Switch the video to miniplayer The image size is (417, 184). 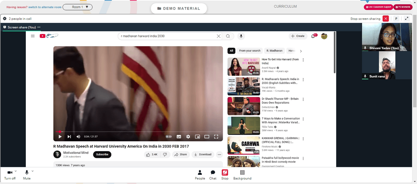point(197,137)
